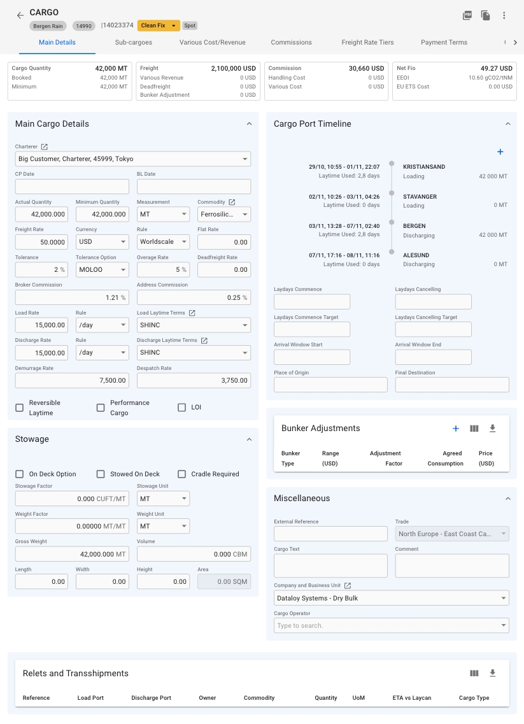The width and height of the screenshot is (524, 724).
Task: Enable the Reversible Laytime checkbox
Action: point(19,408)
